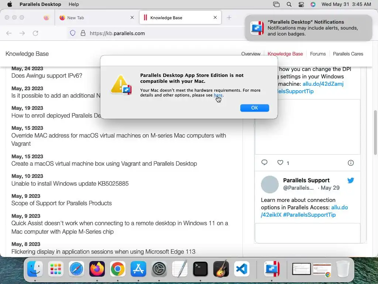Open Siri from the menu bar
Image resolution: width=378 pixels, height=284 pixels.
(313, 4)
